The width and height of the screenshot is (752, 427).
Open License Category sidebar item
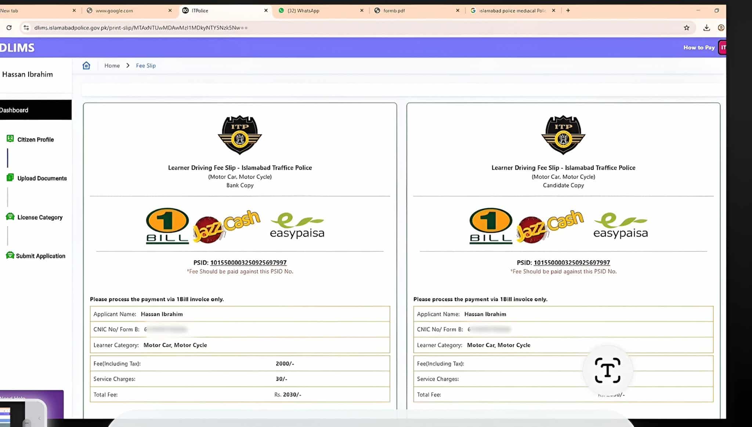click(39, 217)
